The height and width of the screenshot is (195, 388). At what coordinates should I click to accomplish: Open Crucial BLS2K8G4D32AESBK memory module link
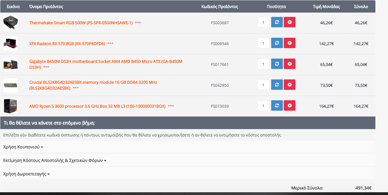93,85
